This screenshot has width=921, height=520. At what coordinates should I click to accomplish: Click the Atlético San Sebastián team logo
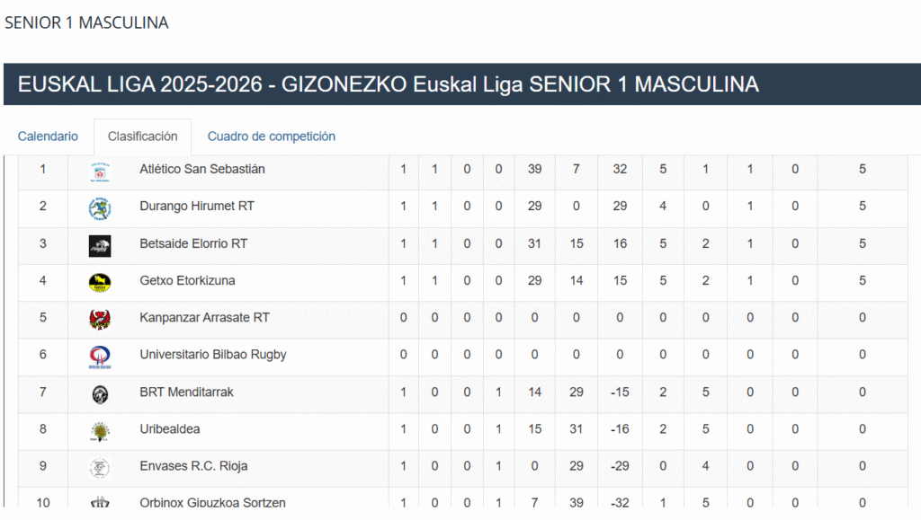(x=100, y=171)
